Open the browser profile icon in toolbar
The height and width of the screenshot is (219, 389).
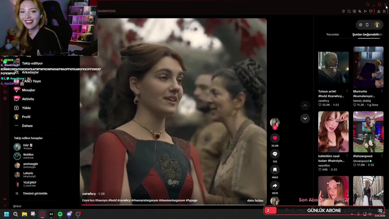379,11
